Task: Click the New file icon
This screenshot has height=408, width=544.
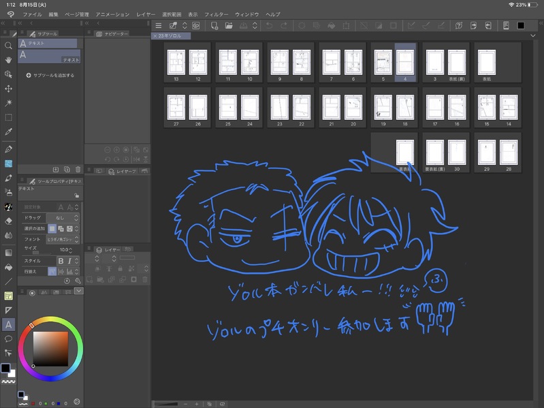Action: point(214,26)
